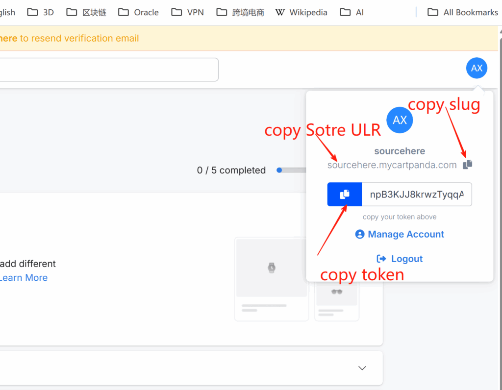Open the AI bookmarks folder
Viewport: 502px width, 390px height.
pos(351,12)
